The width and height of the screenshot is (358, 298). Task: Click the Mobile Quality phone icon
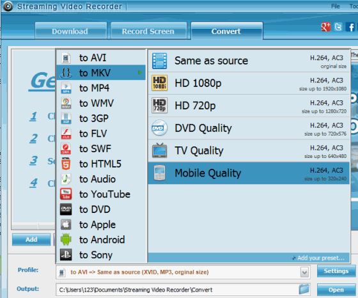[160, 173]
